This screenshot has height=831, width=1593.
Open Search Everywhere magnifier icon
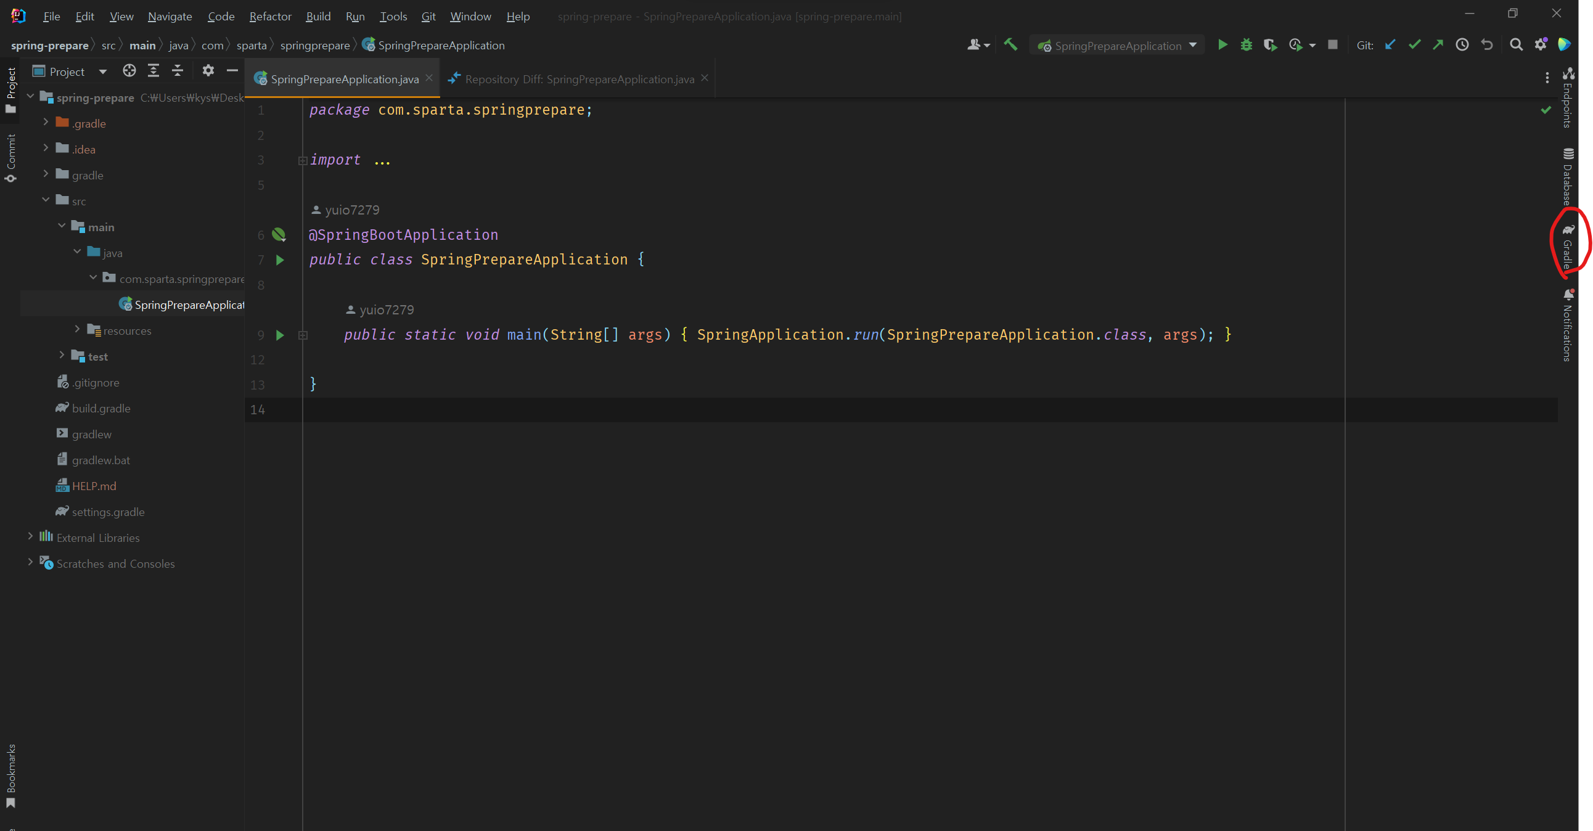1516,45
